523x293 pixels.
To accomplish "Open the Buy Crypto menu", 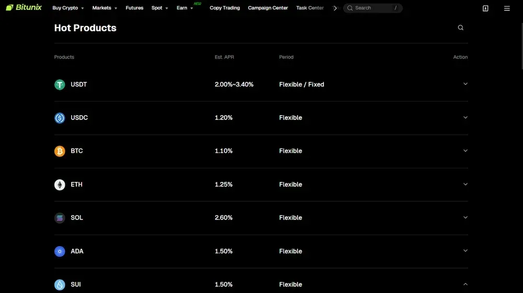I will point(68,8).
